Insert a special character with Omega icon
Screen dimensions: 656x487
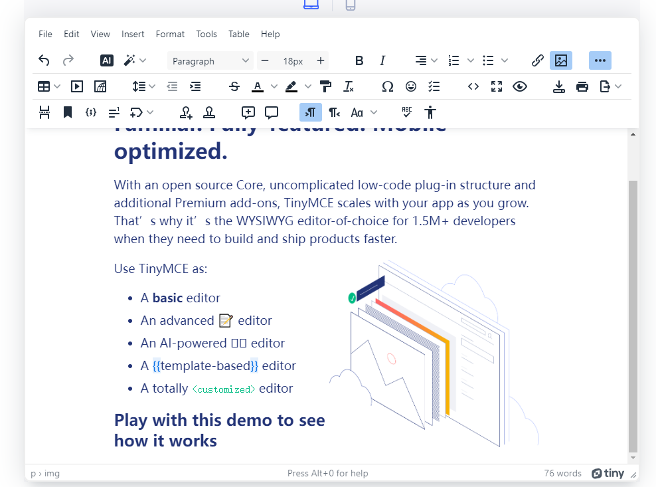(x=388, y=86)
